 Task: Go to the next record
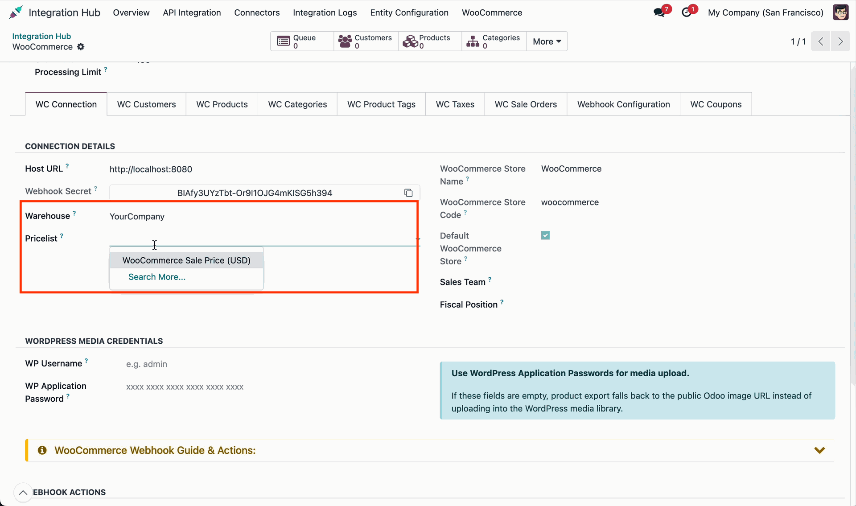840,41
